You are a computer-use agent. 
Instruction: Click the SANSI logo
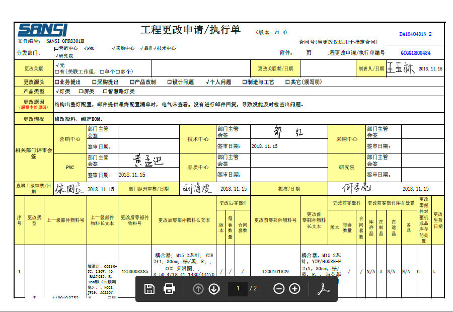[42, 30]
